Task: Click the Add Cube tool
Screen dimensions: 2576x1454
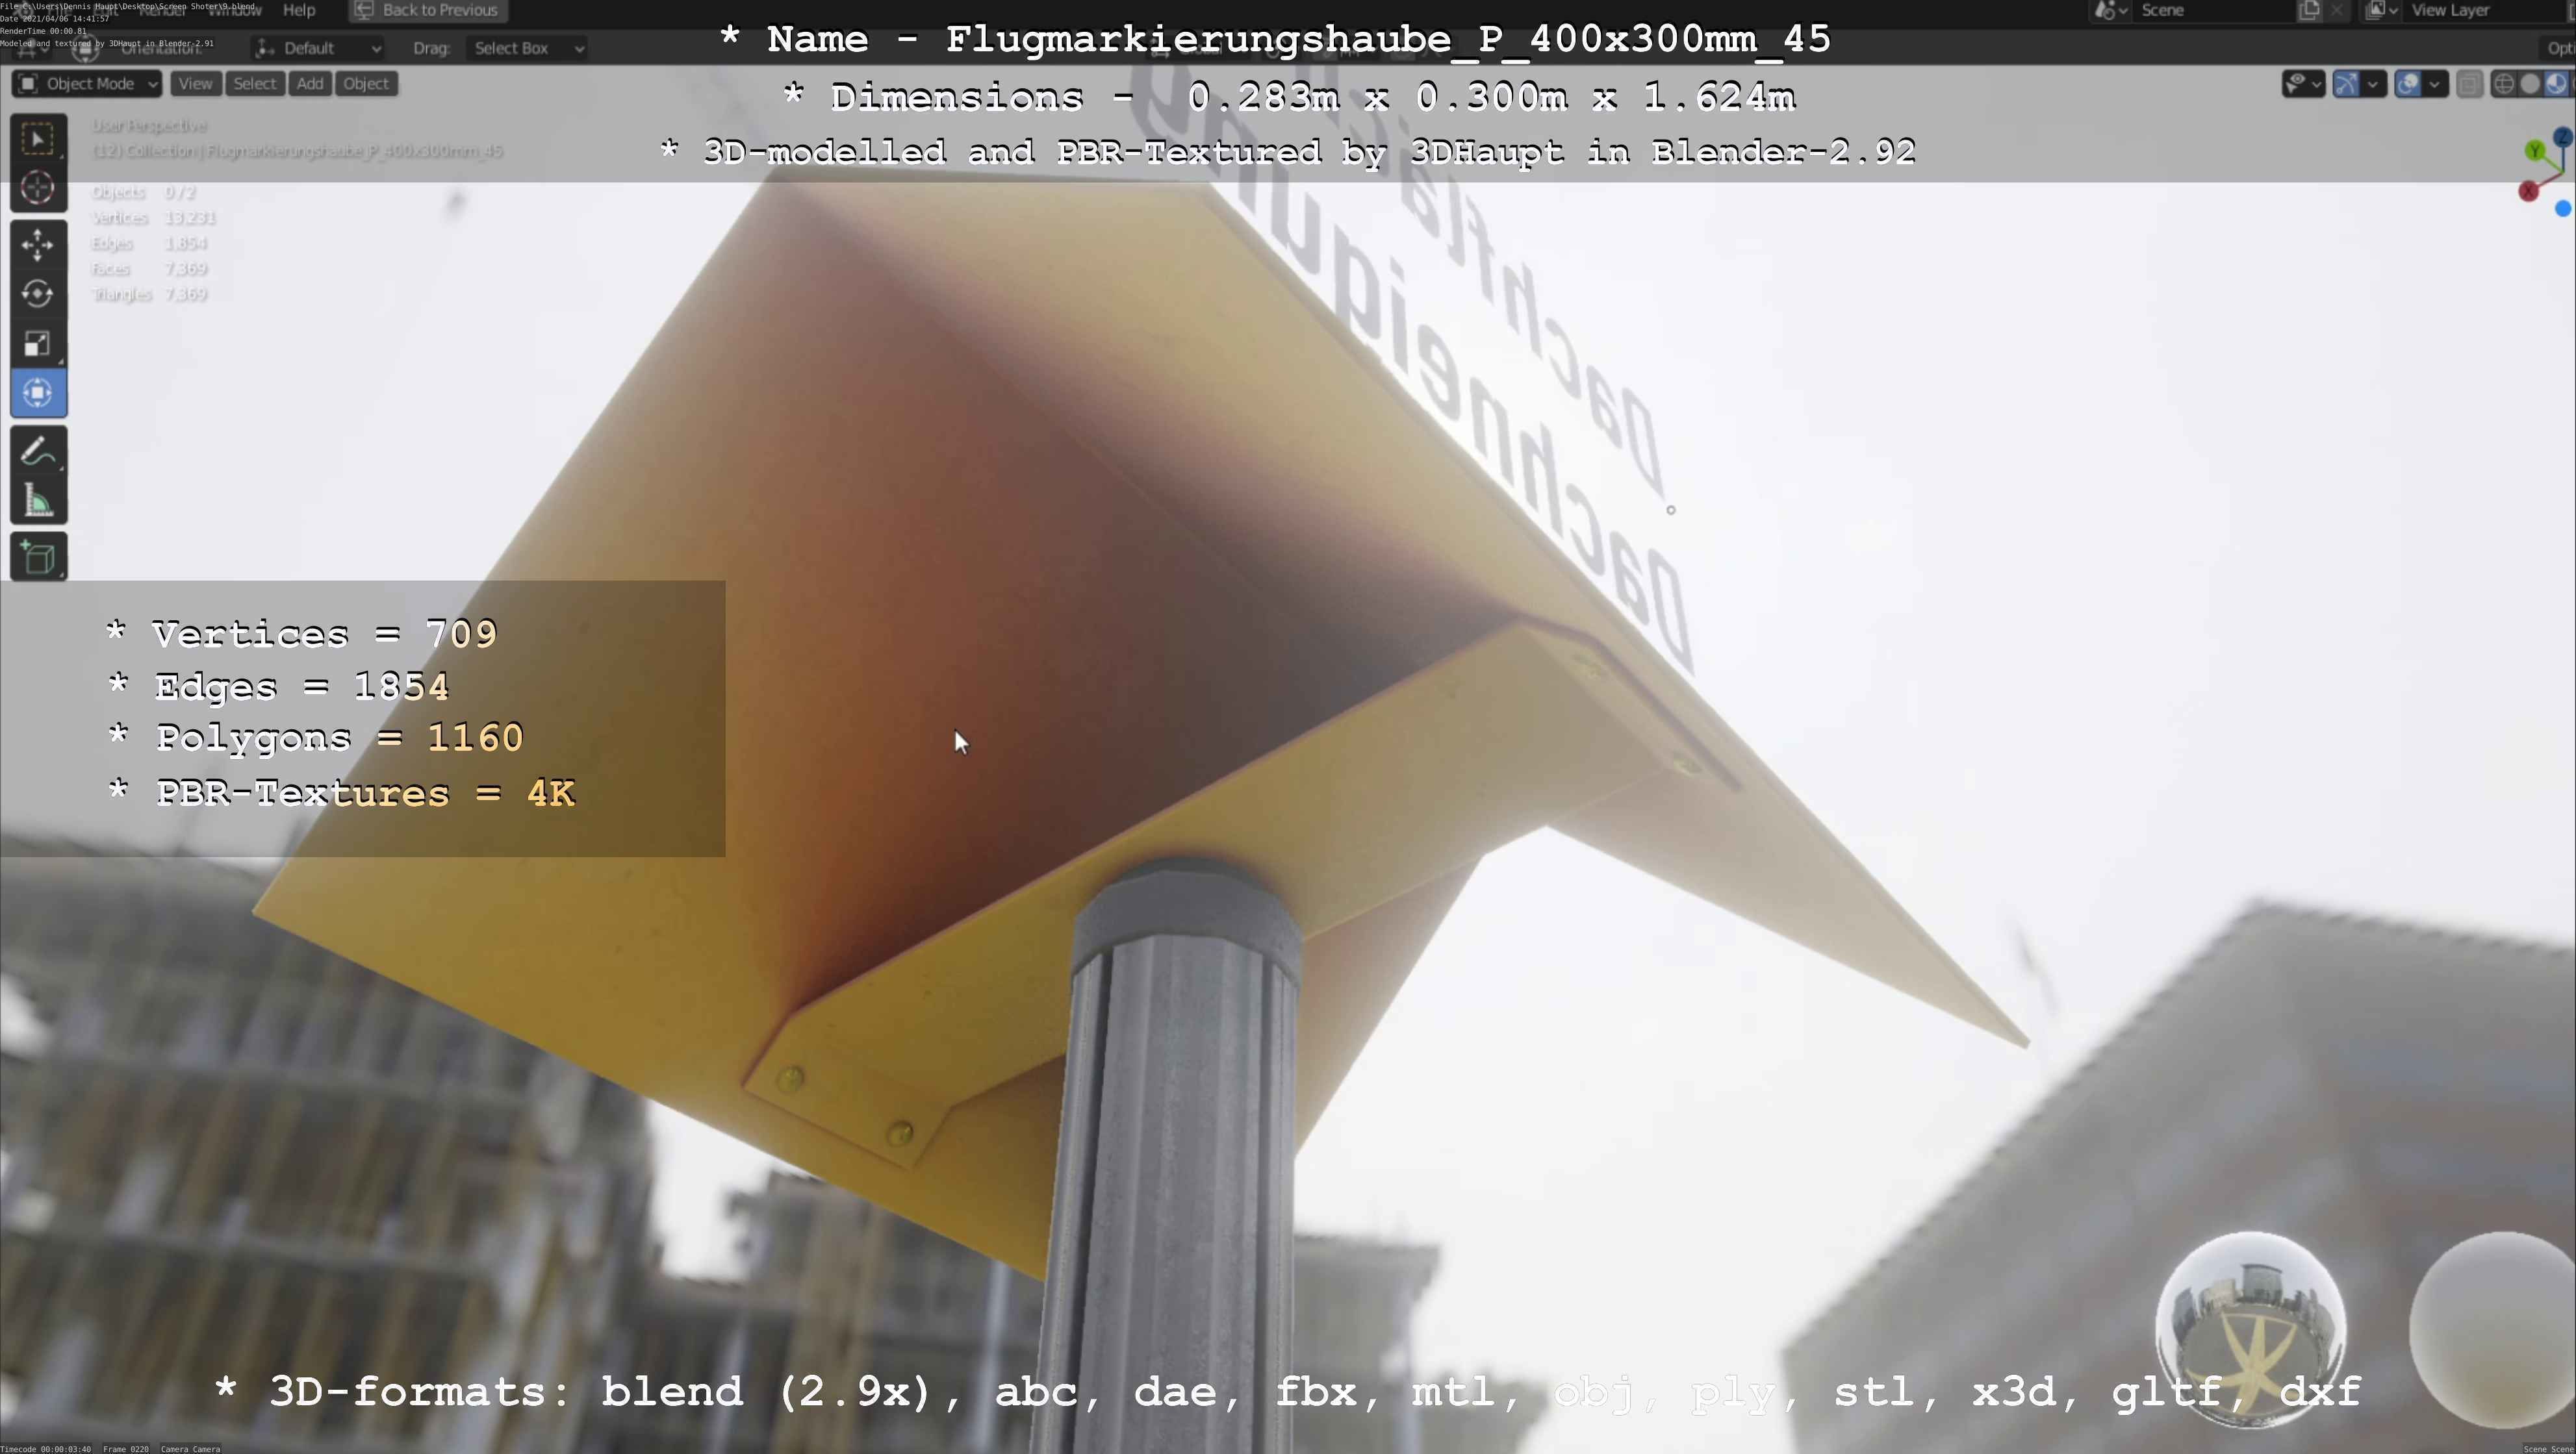Action: click(38, 558)
